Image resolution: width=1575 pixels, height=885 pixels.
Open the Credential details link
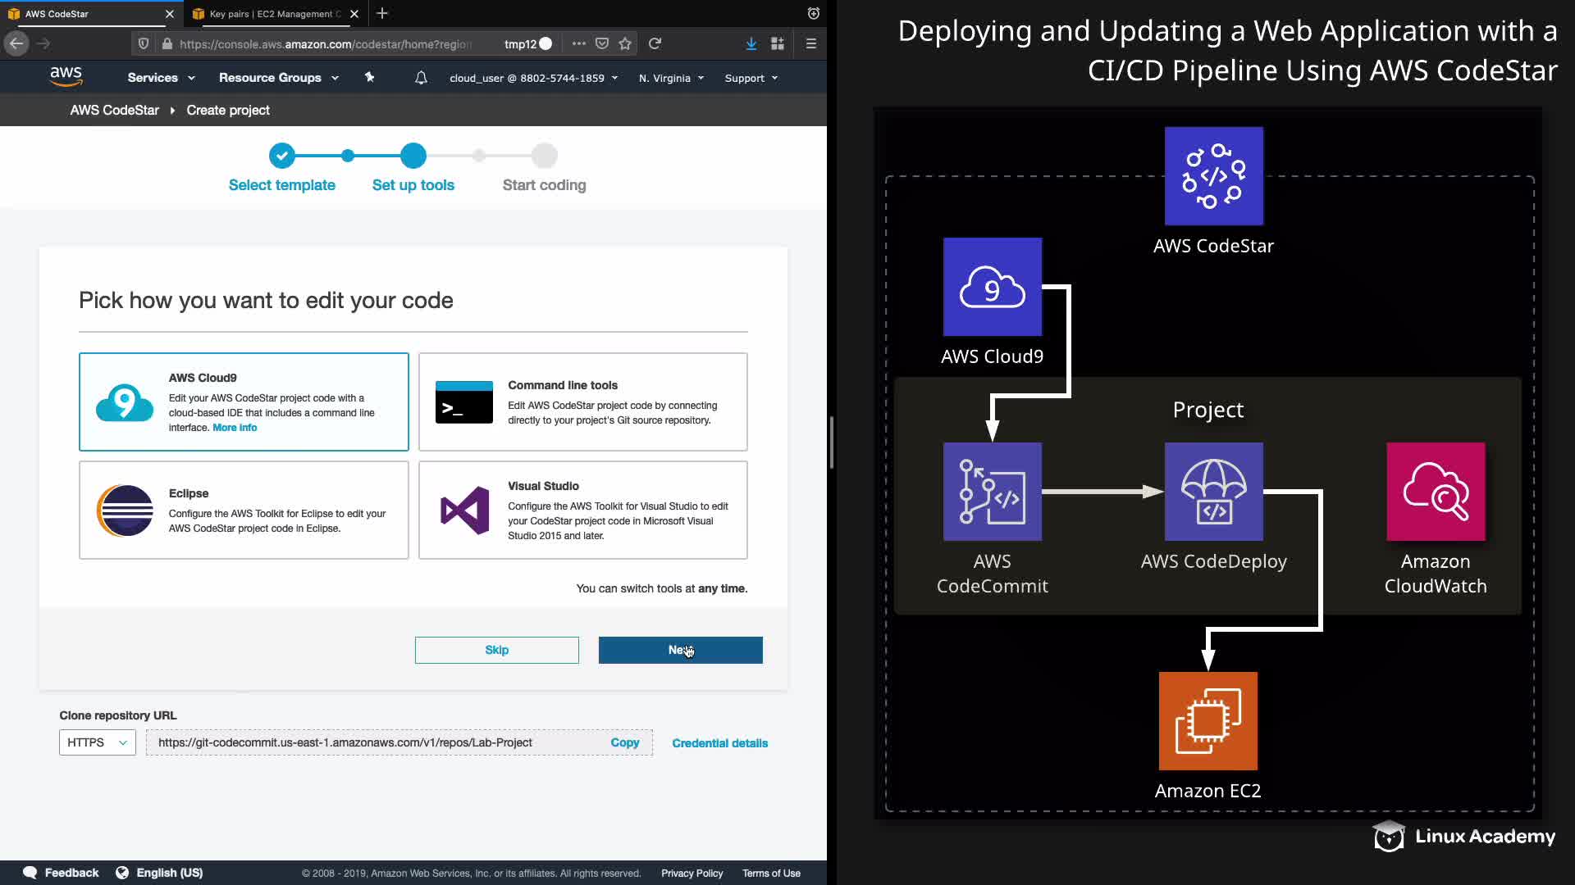coord(719,743)
